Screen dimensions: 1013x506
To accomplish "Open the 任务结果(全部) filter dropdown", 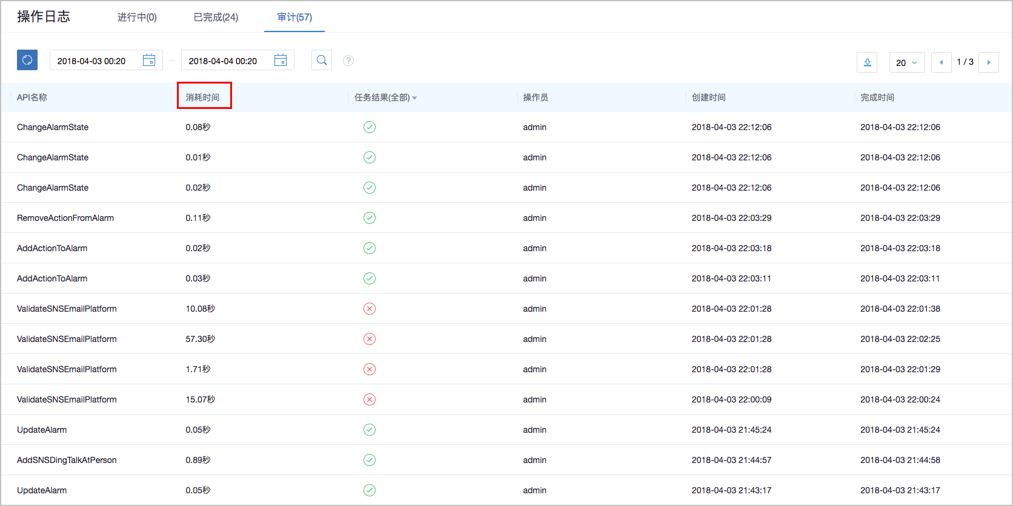I will point(385,97).
